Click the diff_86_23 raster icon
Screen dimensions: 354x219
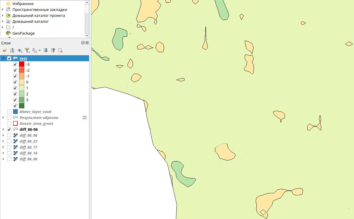click(x=15, y=141)
